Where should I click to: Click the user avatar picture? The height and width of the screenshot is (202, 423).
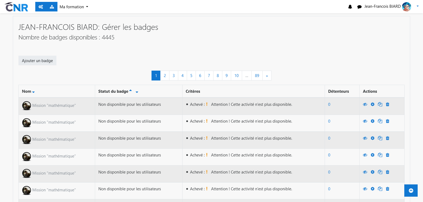407,7
